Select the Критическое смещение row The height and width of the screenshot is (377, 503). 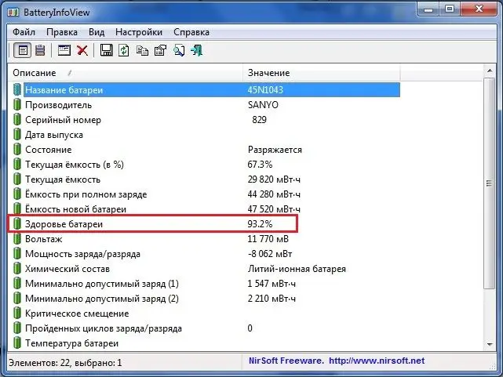pyautogui.click(x=206, y=314)
